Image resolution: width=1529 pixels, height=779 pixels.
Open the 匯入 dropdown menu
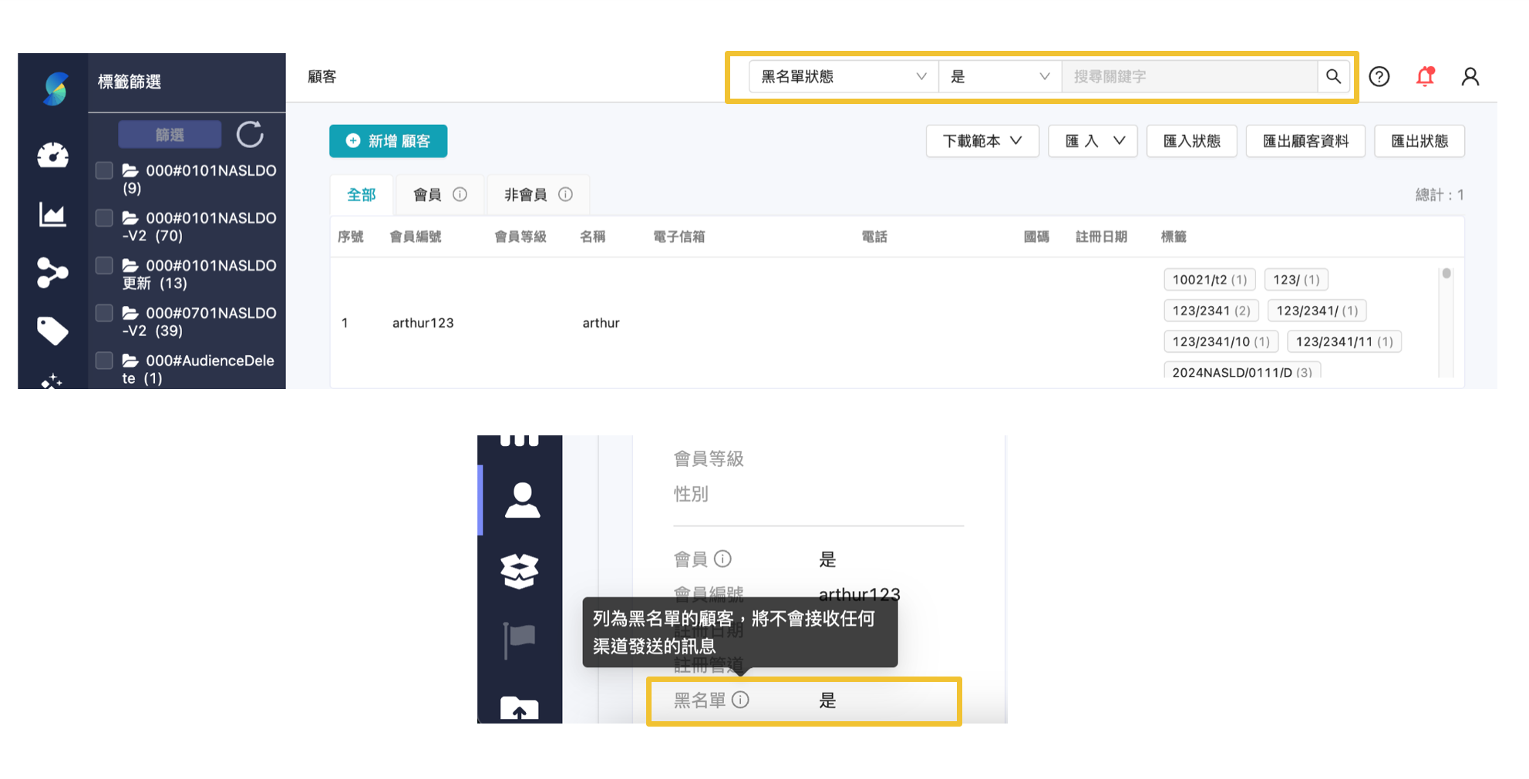click(1093, 141)
